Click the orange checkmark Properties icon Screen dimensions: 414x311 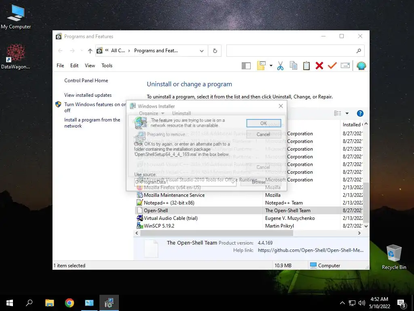pos(332,66)
